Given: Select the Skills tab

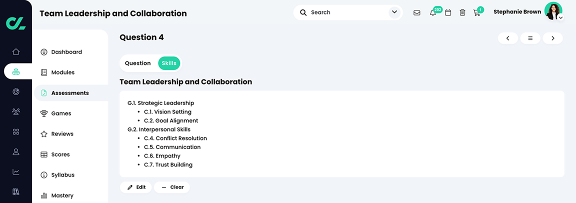Looking at the screenshot, I should (169, 63).
